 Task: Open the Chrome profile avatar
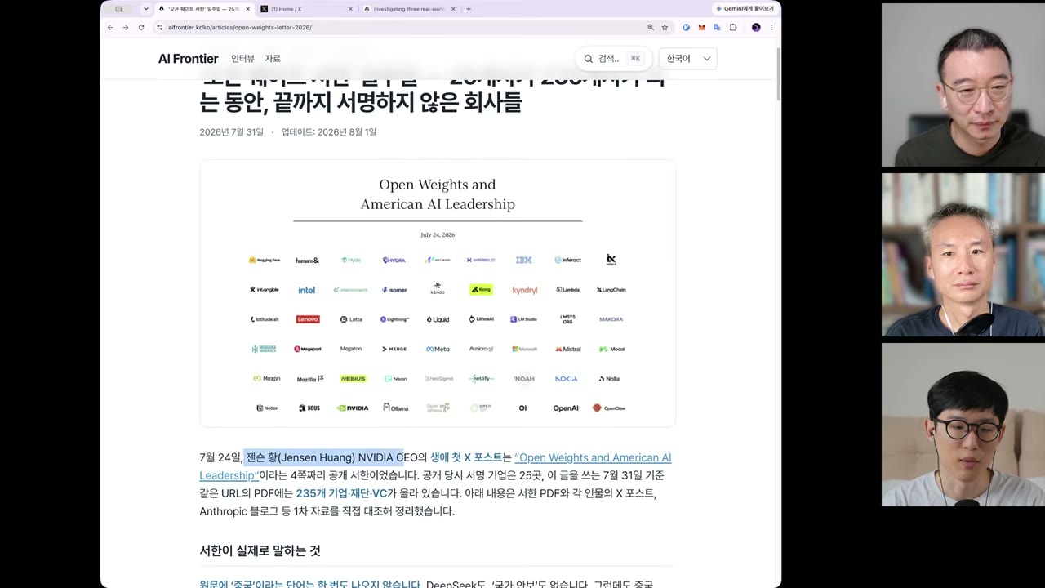click(x=756, y=27)
